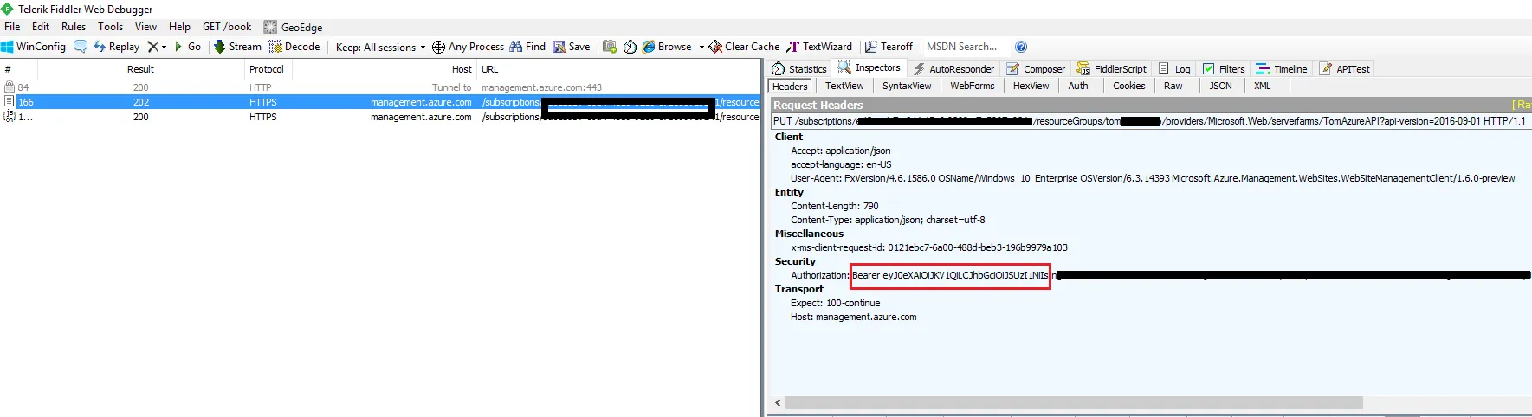The height and width of the screenshot is (417, 1532).
Task: Select the JSON inspector tab
Action: 1220,86
